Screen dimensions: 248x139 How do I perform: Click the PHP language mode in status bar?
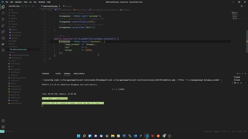pyautogui.click(x=233, y=131)
